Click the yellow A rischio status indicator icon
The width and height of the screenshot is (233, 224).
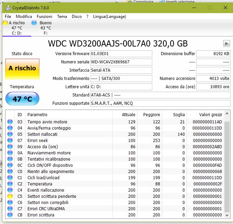pyautogui.click(x=5, y=23)
